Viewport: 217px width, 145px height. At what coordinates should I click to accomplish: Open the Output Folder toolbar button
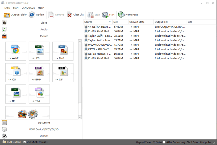(x=15, y=15)
